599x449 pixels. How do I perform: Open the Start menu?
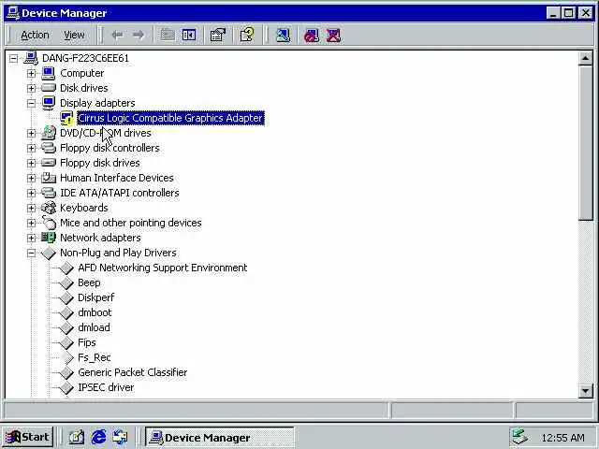click(27, 437)
